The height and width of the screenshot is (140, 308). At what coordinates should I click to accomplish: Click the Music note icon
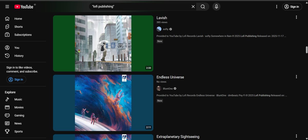point(7,99)
